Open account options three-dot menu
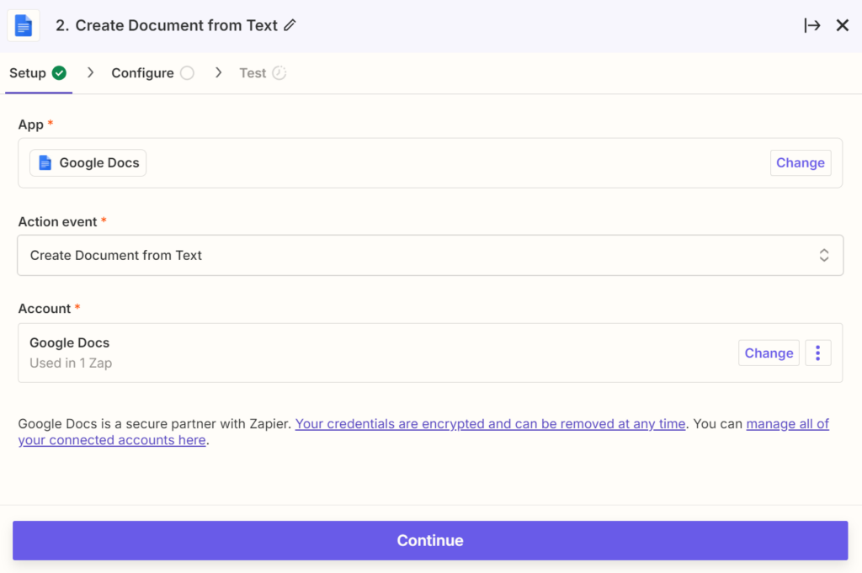 click(x=818, y=353)
